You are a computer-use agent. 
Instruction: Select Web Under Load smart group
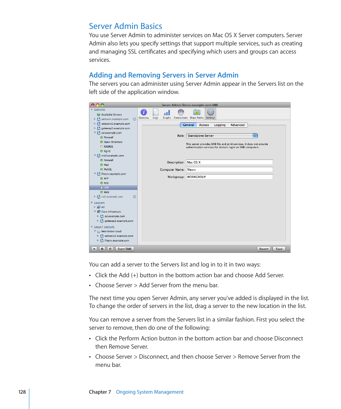point(111,231)
